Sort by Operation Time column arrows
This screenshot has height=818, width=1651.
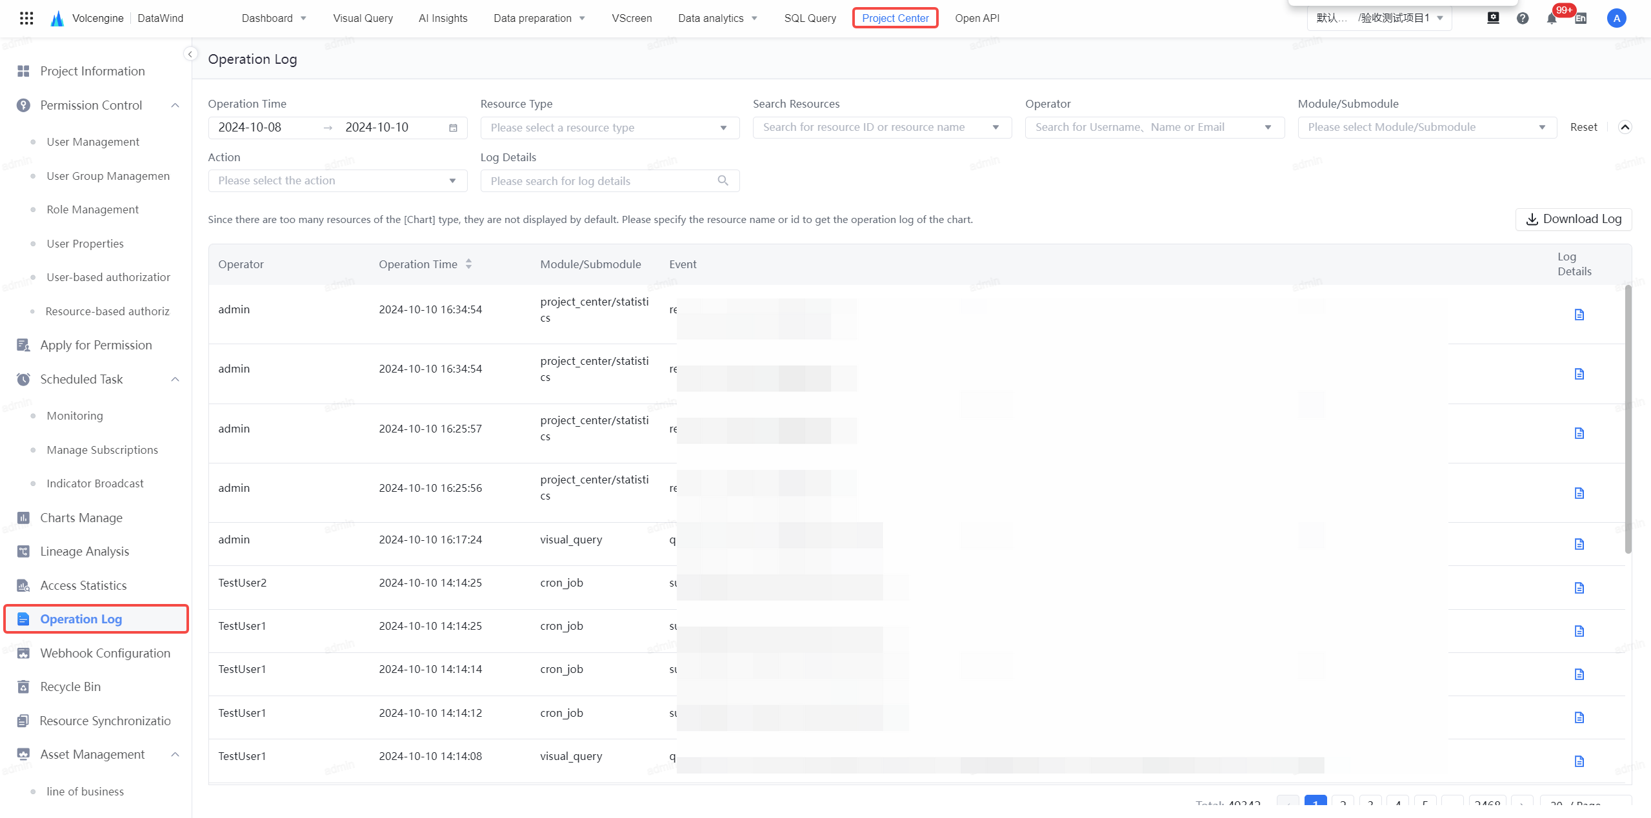tap(468, 264)
